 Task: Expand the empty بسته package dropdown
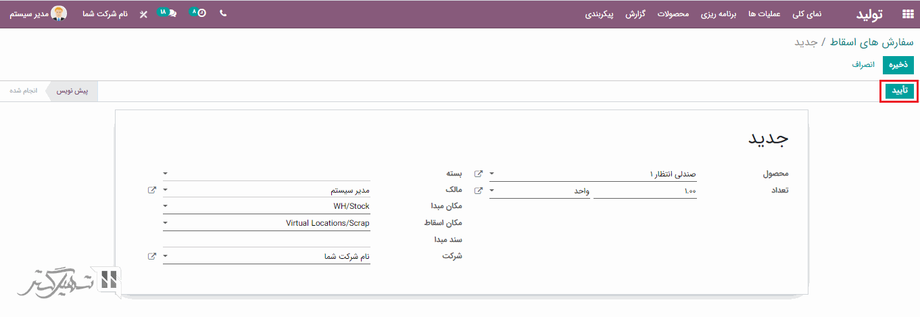point(166,174)
